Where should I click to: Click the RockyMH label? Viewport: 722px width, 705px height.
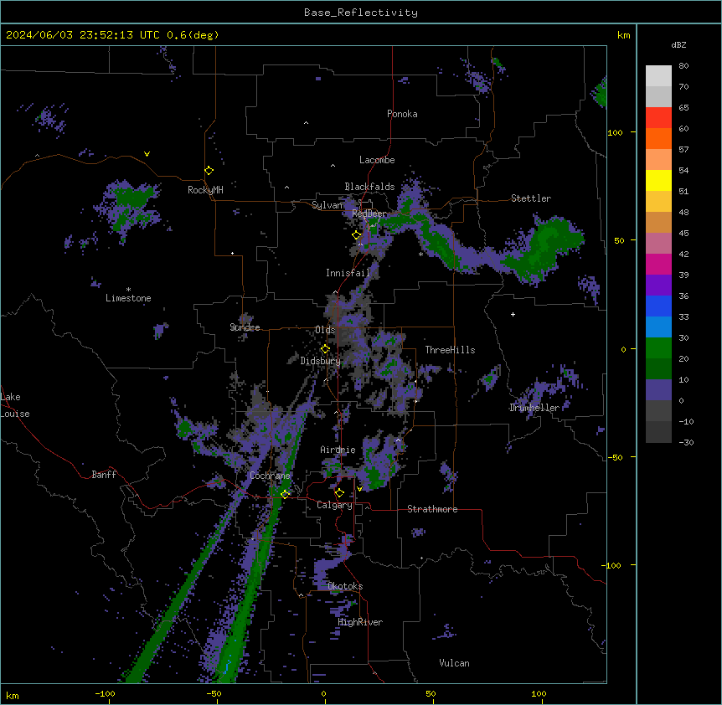pyautogui.click(x=205, y=190)
